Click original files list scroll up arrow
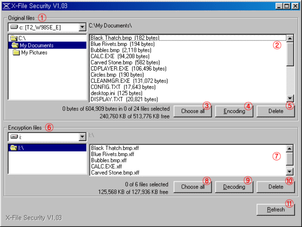 [x=290, y=38]
